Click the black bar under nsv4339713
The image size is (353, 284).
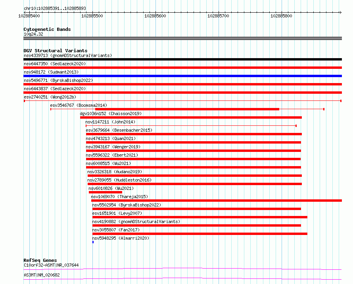point(182,59)
